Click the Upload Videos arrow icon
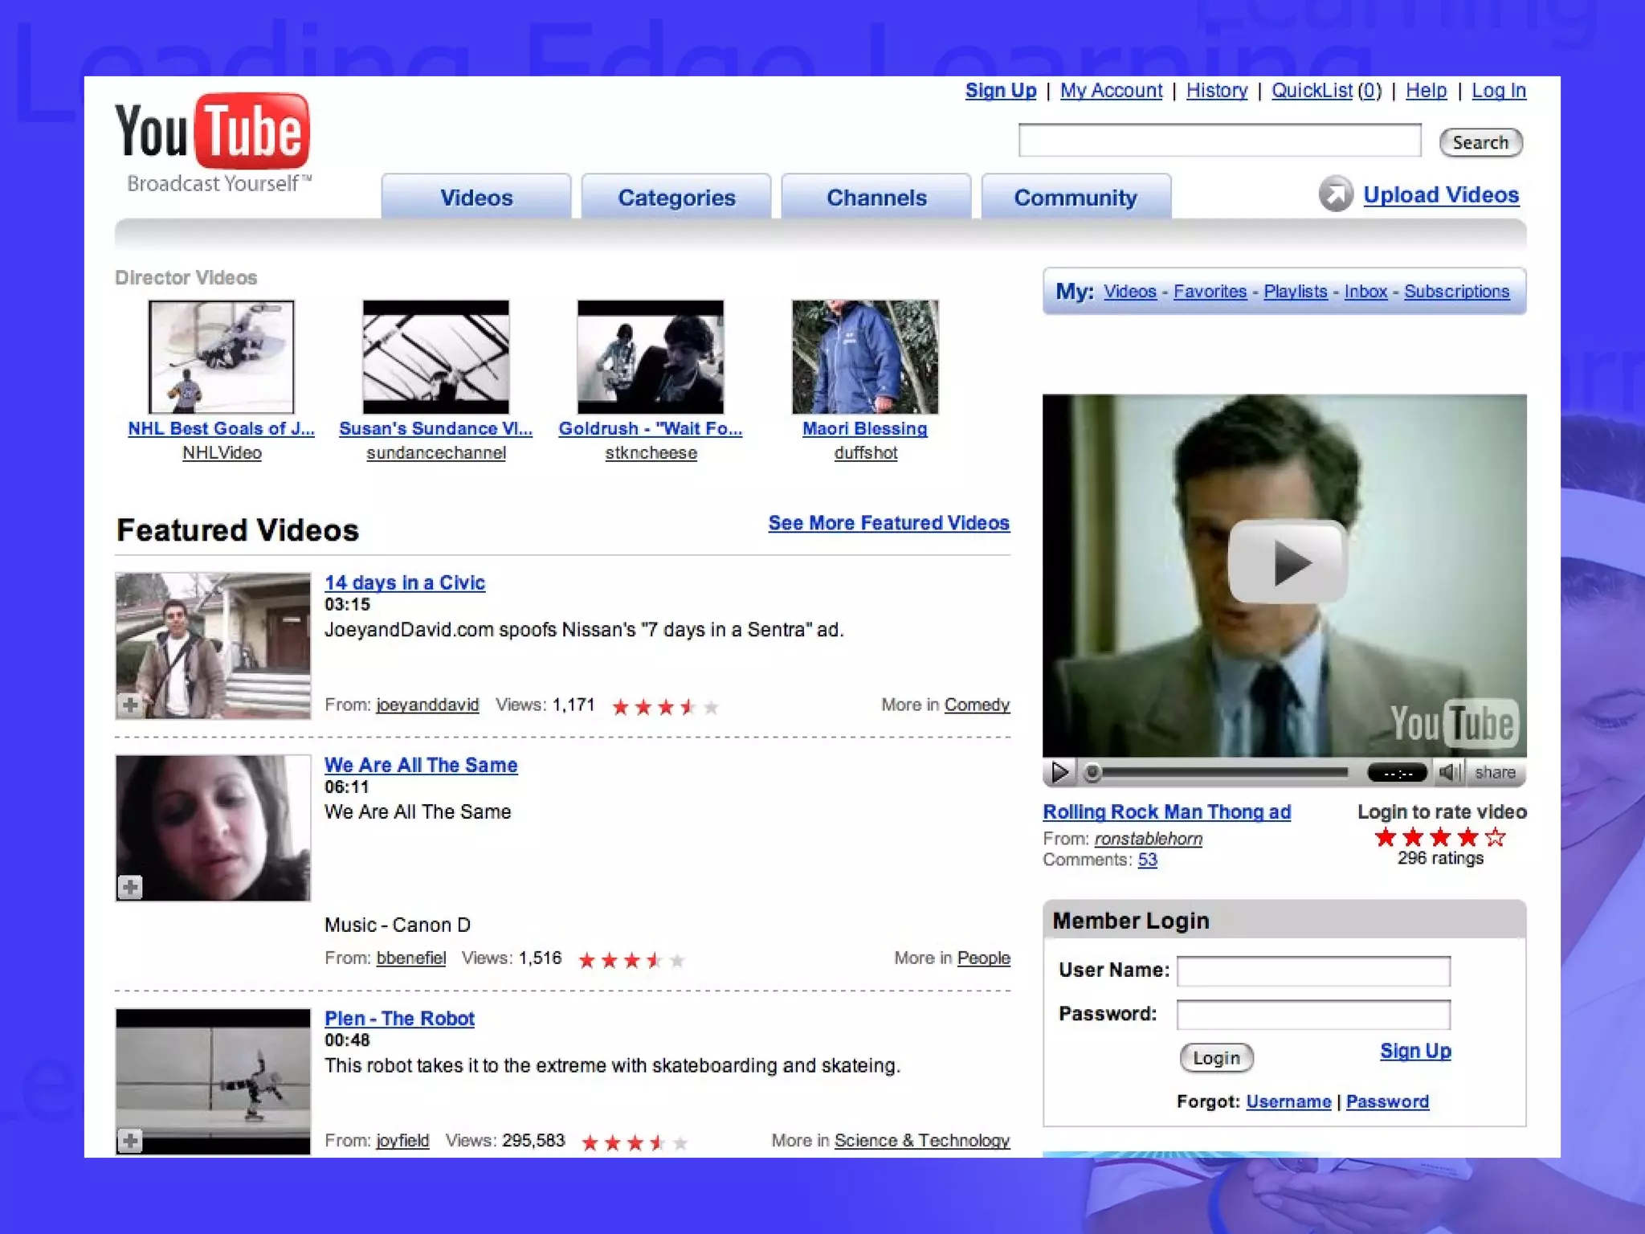Viewport: 1645px width, 1234px height. (1335, 194)
